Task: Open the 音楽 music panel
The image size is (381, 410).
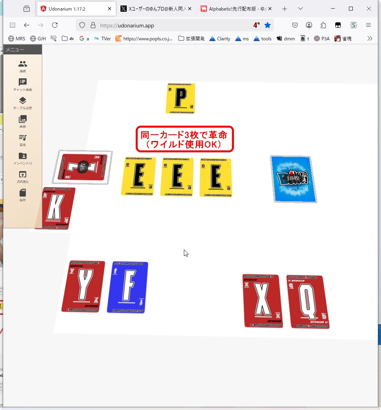Action: (x=23, y=140)
